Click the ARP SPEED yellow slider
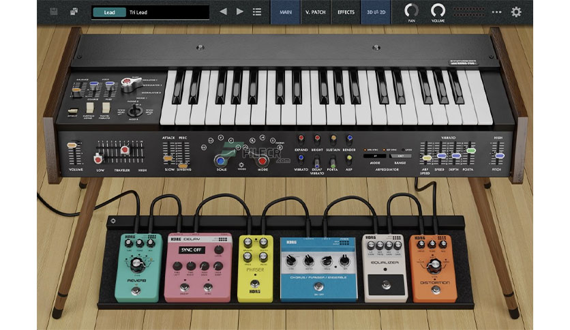The image size is (570, 330). tap(427, 157)
